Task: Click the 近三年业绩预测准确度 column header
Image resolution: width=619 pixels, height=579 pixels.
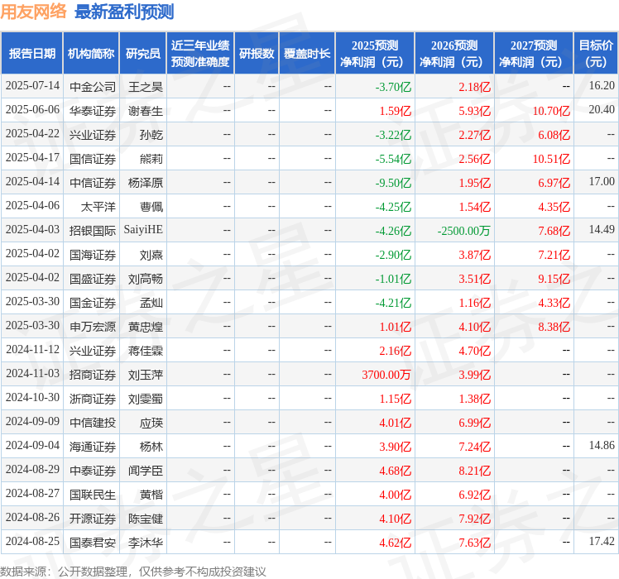Action: (200, 54)
